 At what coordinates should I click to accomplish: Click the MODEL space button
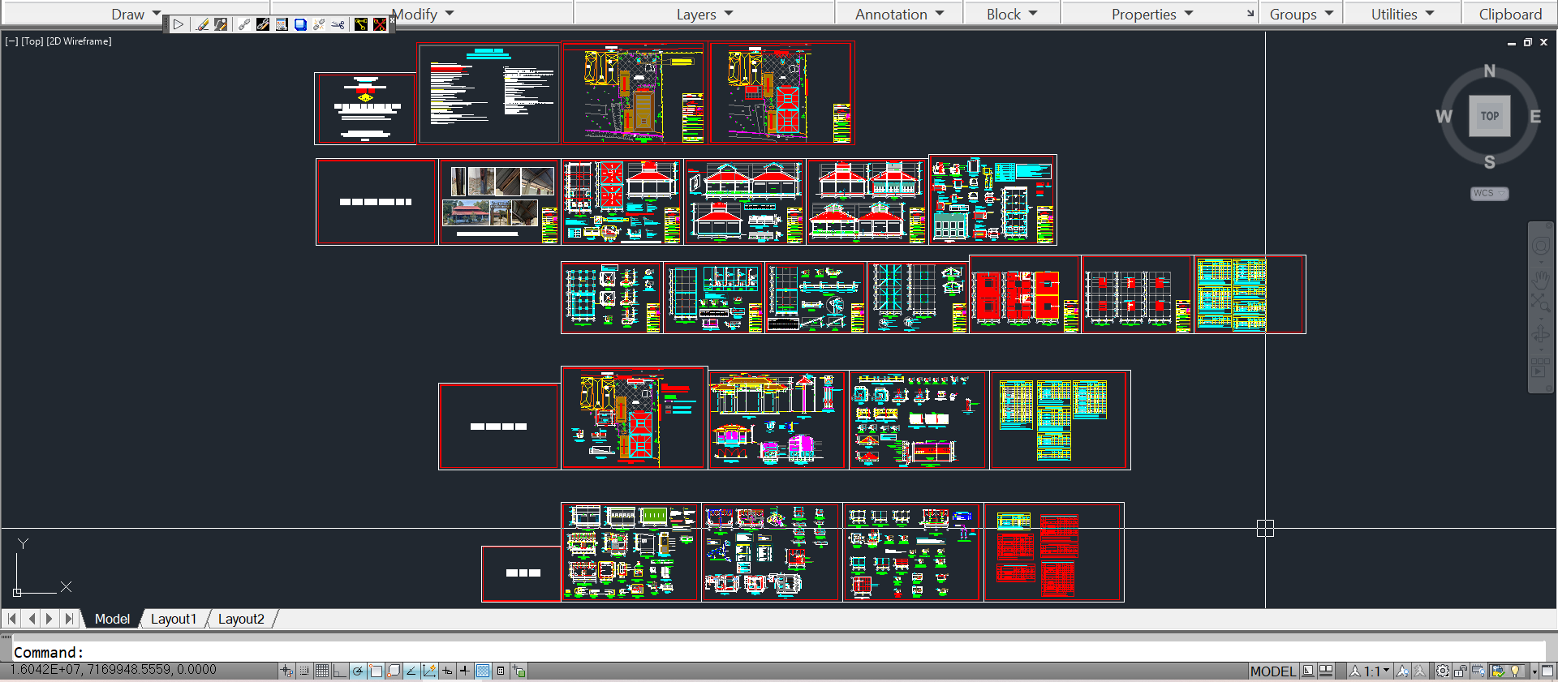(x=1272, y=671)
